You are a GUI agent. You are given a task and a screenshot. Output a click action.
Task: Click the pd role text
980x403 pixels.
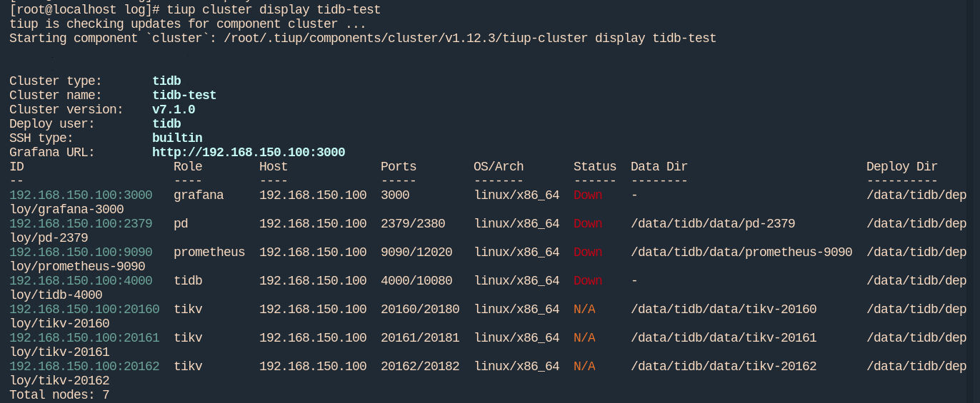point(181,223)
